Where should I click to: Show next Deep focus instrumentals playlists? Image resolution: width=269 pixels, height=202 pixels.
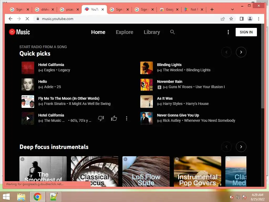click(x=241, y=147)
